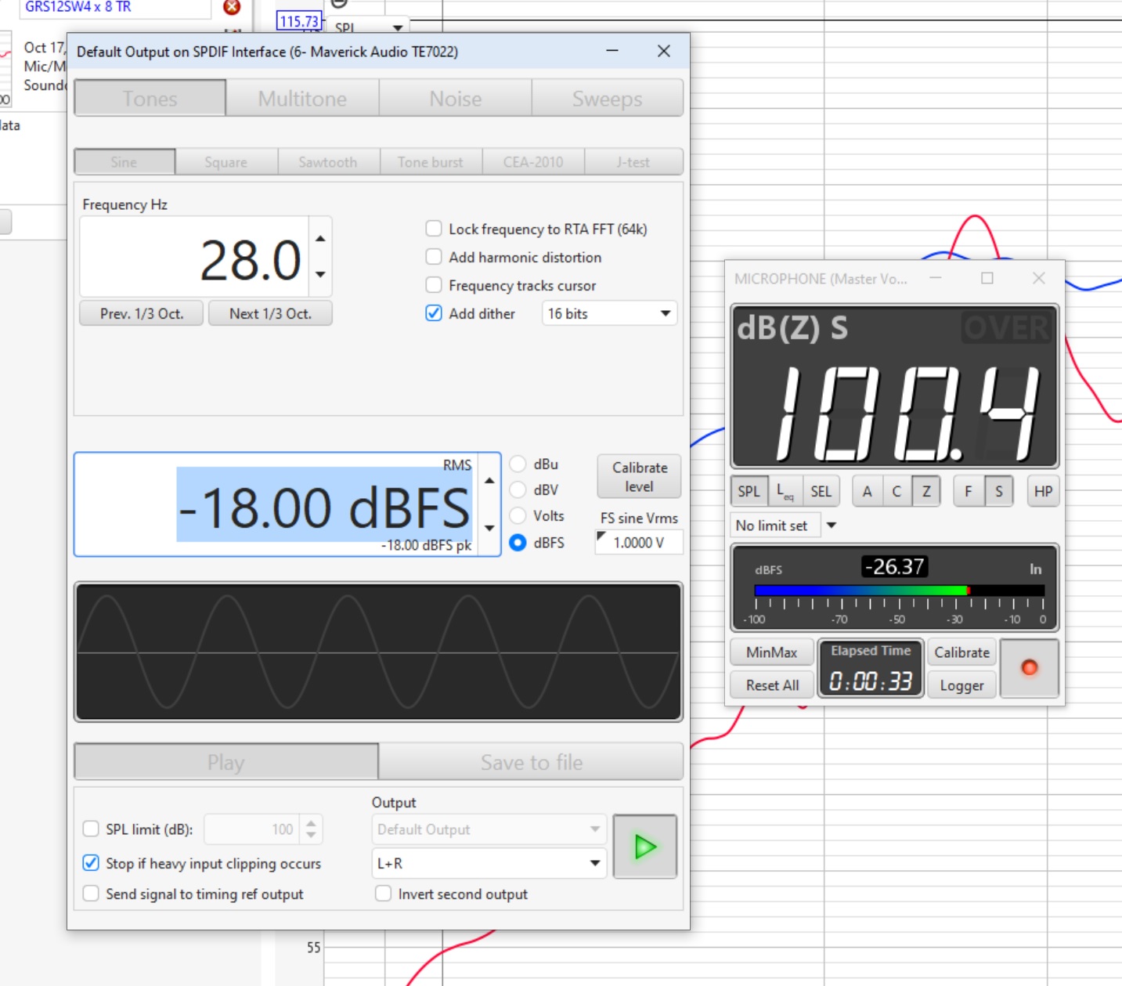Screen dimensions: 1122x986
Task: Open the Default Output dropdown
Action: 489,829
